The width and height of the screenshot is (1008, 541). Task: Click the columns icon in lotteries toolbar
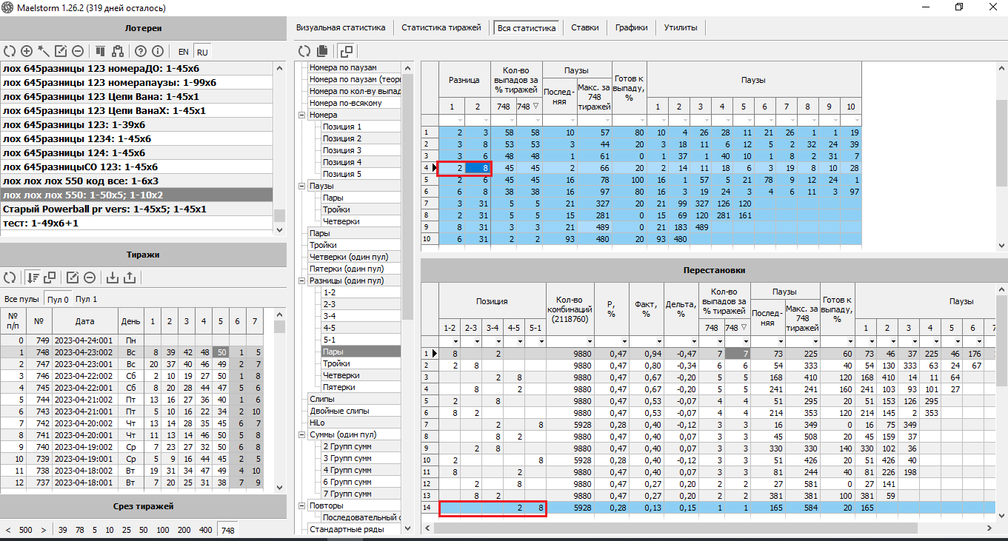click(100, 51)
